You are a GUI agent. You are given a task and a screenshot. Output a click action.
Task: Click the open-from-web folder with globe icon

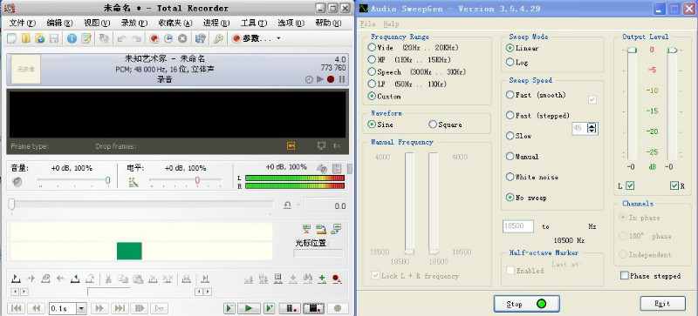click(x=40, y=38)
